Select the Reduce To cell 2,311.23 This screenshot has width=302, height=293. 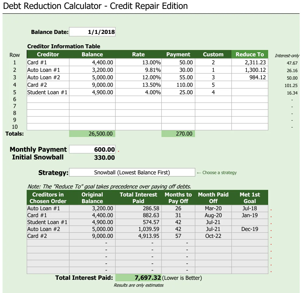(250, 62)
